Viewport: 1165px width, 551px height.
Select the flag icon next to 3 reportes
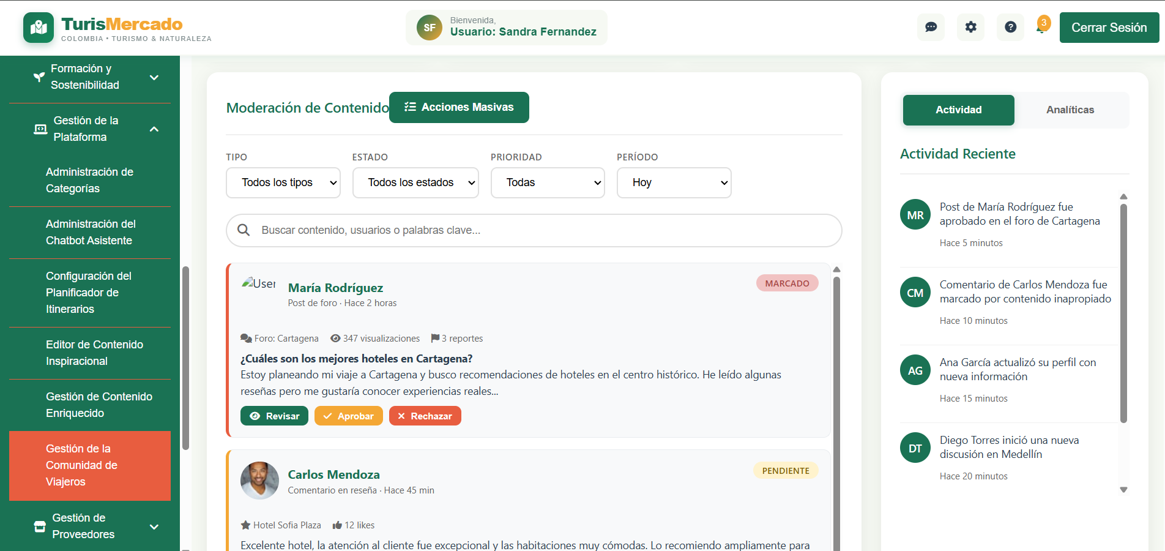(x=435, y=338)
